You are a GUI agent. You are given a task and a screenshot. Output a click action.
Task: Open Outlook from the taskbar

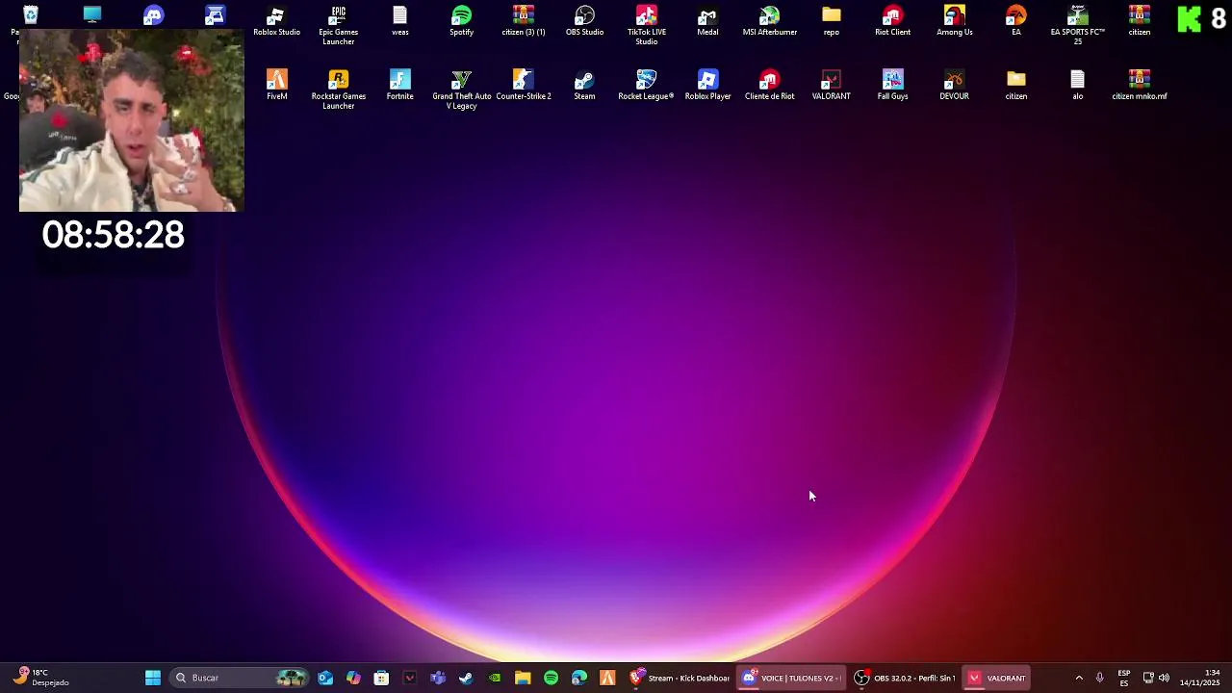pos(325,678)
